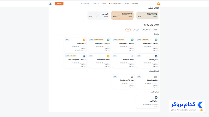Click the BNB tag in Binance Coin card
Image resolution: width=209 pixels, height=117 pixels.
(91, 56)
